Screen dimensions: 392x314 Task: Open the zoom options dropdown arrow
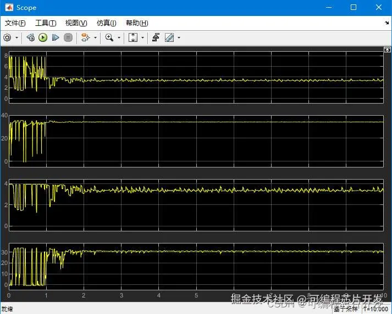119,38
